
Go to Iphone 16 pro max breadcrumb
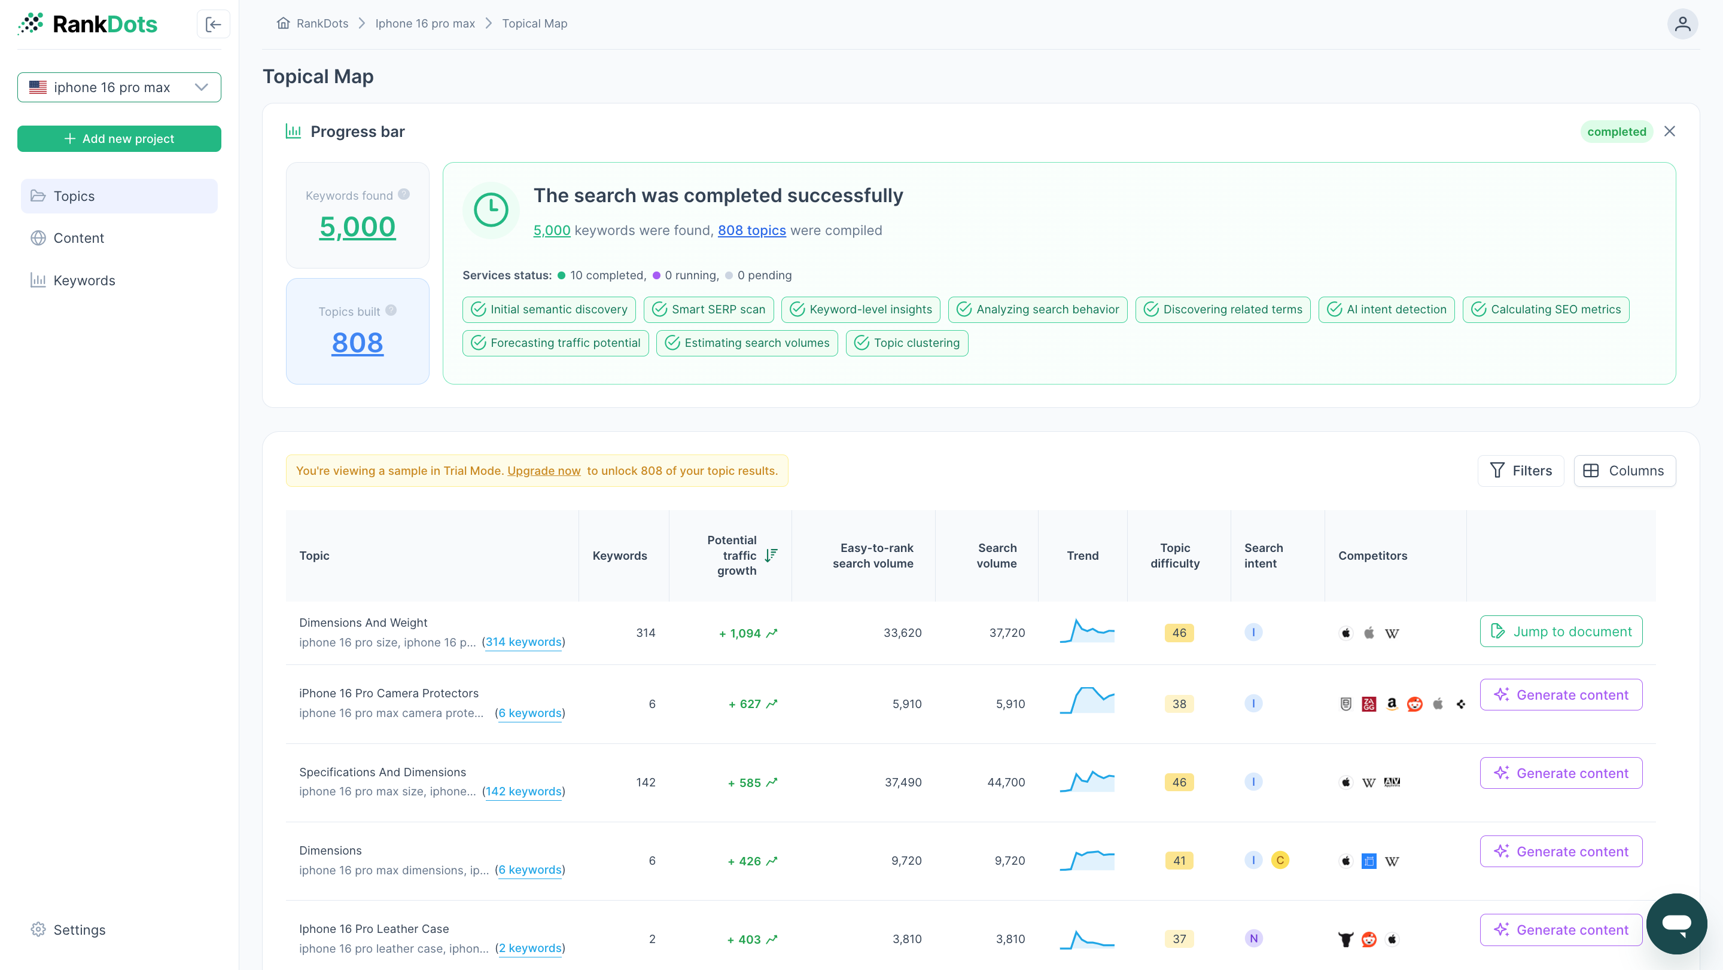coord(425,23)
